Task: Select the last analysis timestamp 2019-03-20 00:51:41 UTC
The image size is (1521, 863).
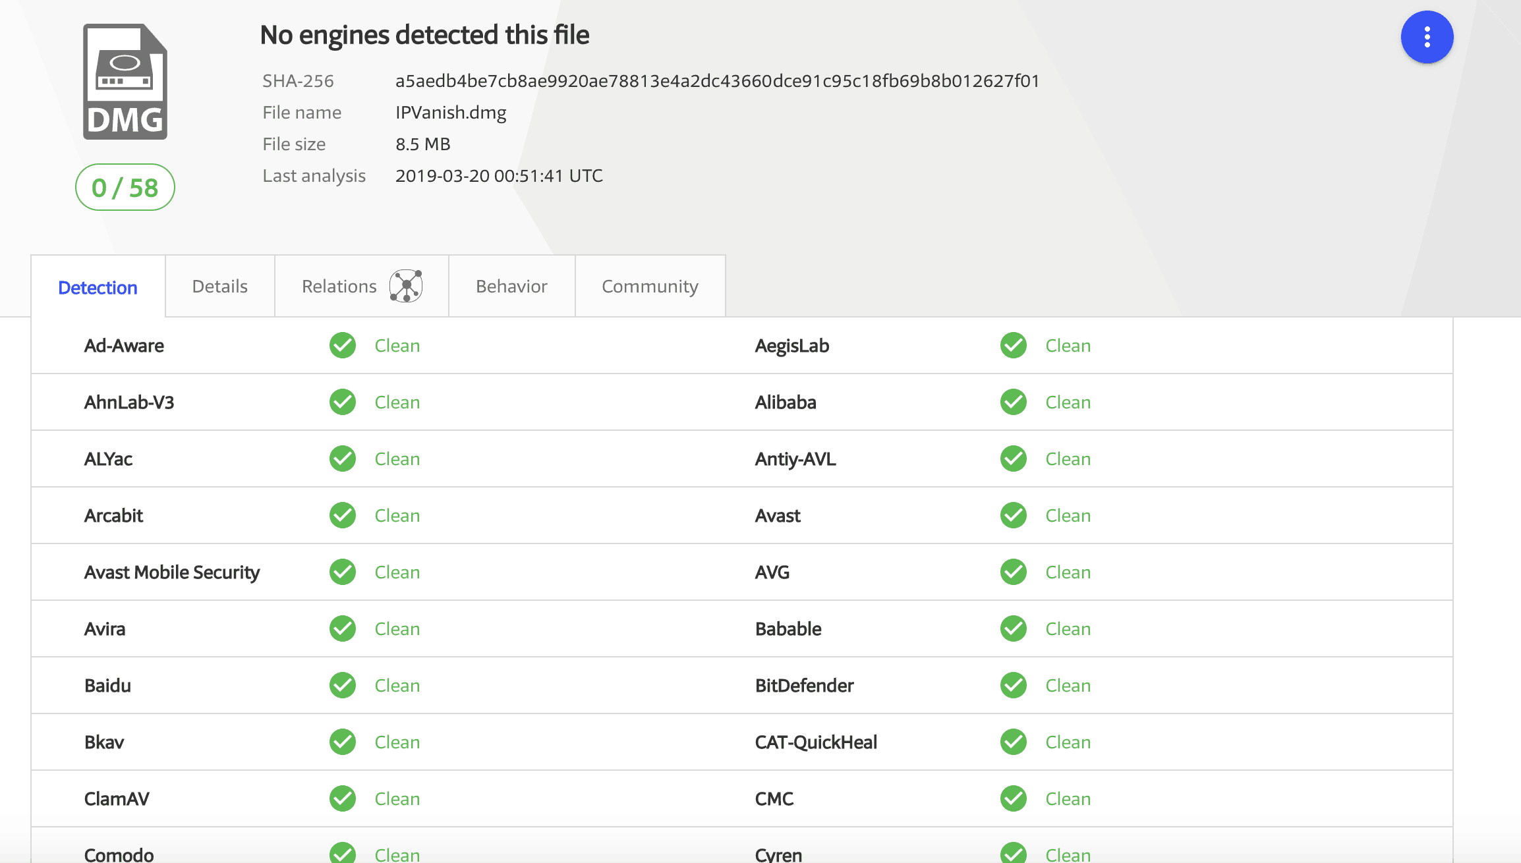Action: [x=499, y=175]
